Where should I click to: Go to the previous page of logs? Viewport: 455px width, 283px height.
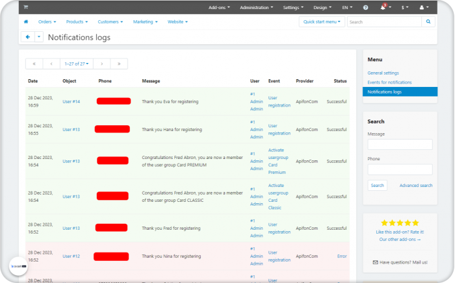(x=51, y=64)
